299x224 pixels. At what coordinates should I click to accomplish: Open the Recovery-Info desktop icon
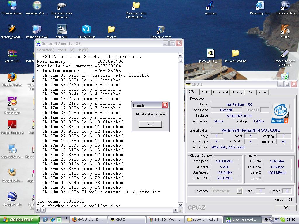pyautogui.click(x=260, y=8)
